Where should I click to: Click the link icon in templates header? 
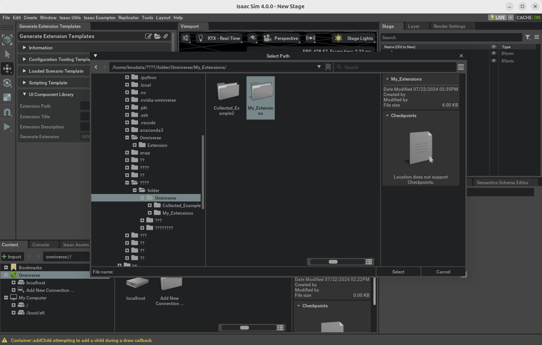coord(166,36)
